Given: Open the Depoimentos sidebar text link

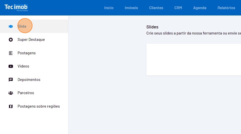Looking at the screenshot, I should click(x=29, y=80).
